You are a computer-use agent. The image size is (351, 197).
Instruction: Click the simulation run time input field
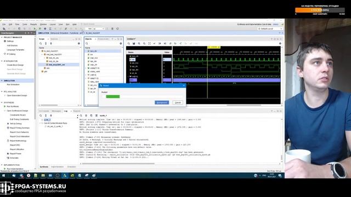[x=89, y=29]
